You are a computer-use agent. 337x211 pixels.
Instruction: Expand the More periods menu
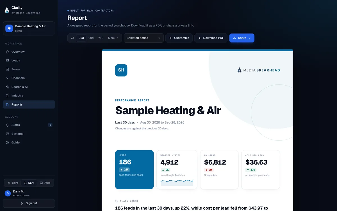coord(113,38)
